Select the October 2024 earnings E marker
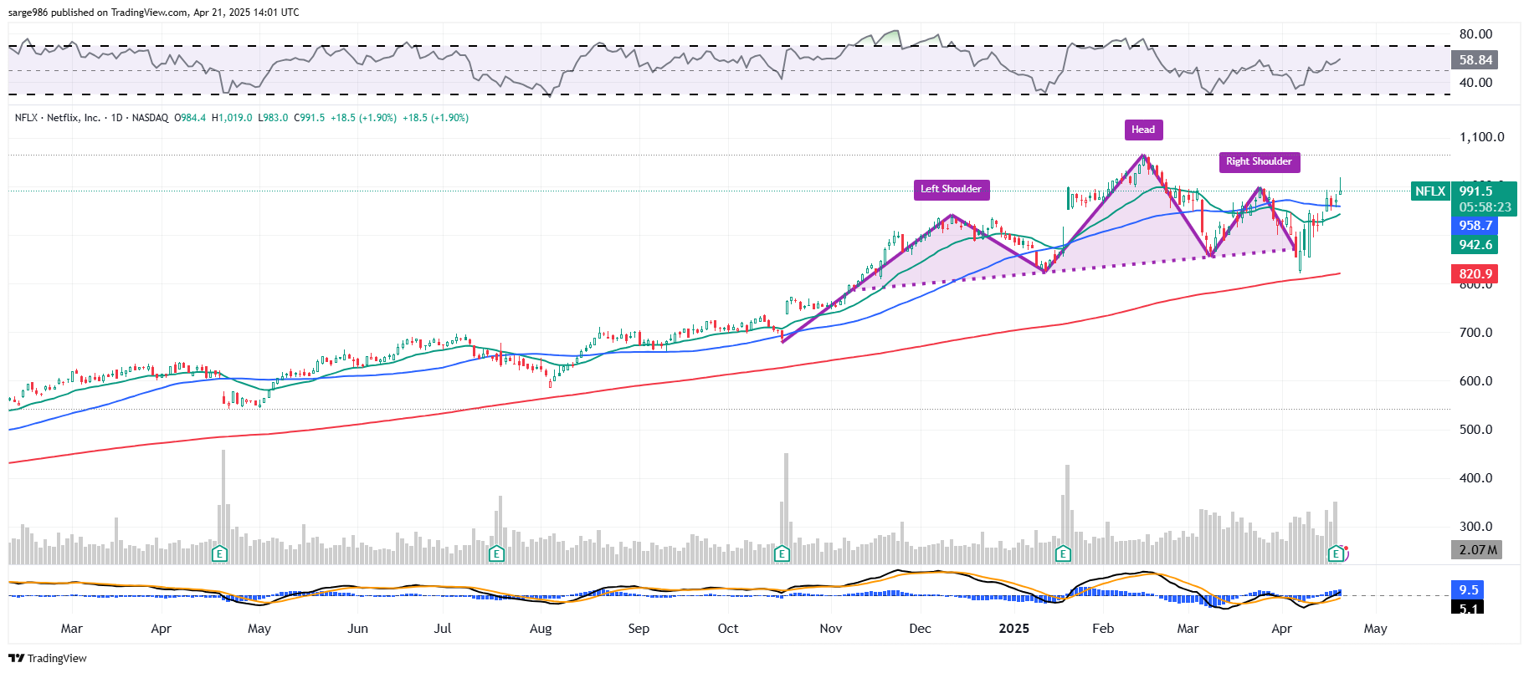 pyautogui.click(x=782, y=553)
